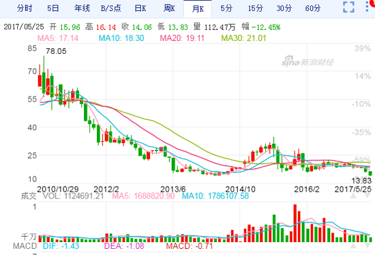Show the 5分 minute chart
This screenshot has height=255, width=375.
226,8
